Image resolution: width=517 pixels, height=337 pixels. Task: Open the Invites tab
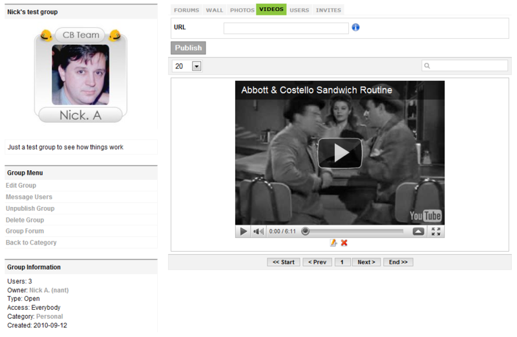tap(328, 10)
